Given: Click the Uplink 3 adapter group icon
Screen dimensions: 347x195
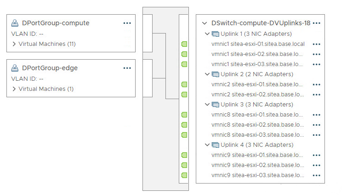Looking at the screenshot, I should tap(215, 105).
